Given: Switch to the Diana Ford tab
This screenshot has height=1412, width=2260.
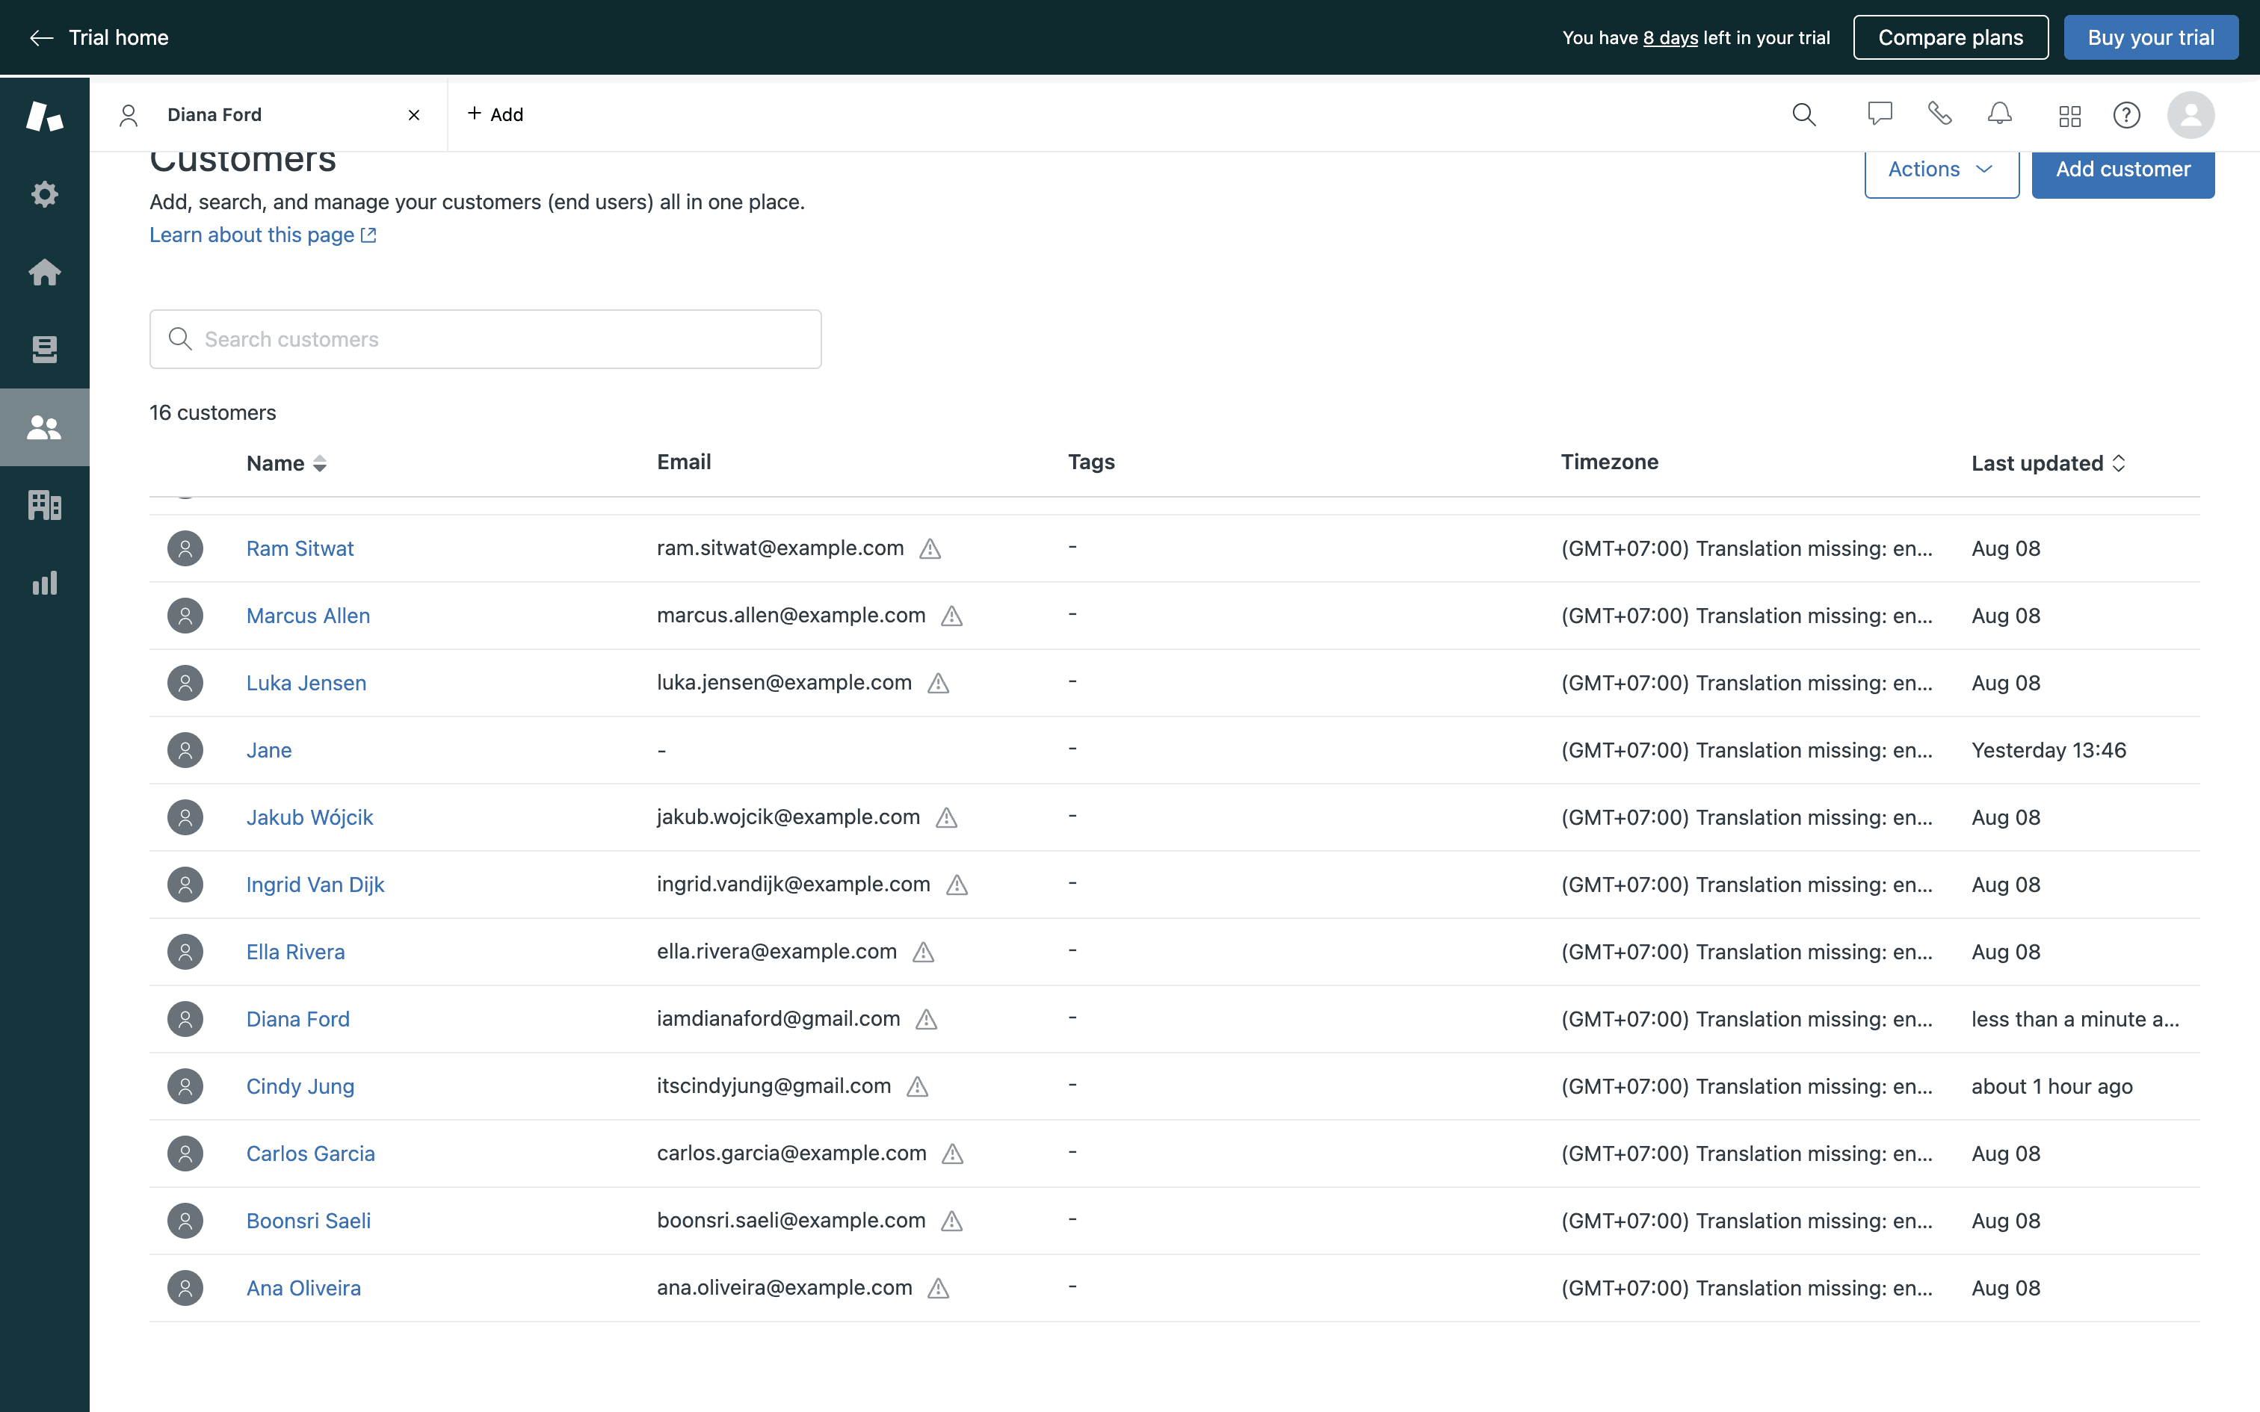Looking at the screenshot, I should click(x=214, y=115).
